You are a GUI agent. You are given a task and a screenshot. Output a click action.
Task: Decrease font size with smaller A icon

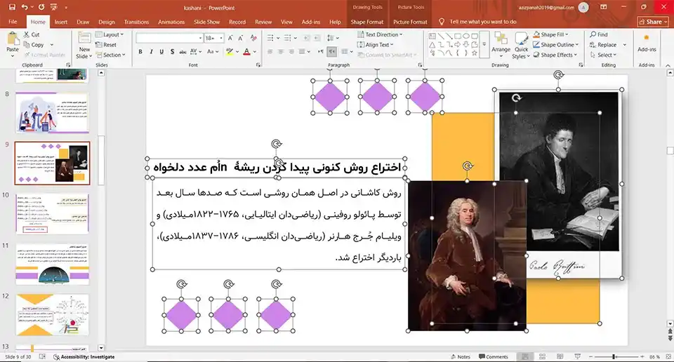point(241,38)
